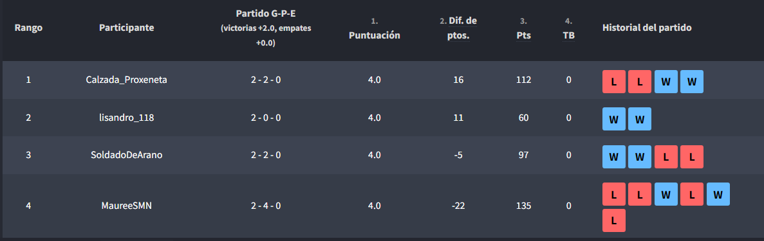The width and height of the screenshot is (764, 241).
Task: Click last W badge in Calzada_Proxeneta's history
Action: pos(692,82)
